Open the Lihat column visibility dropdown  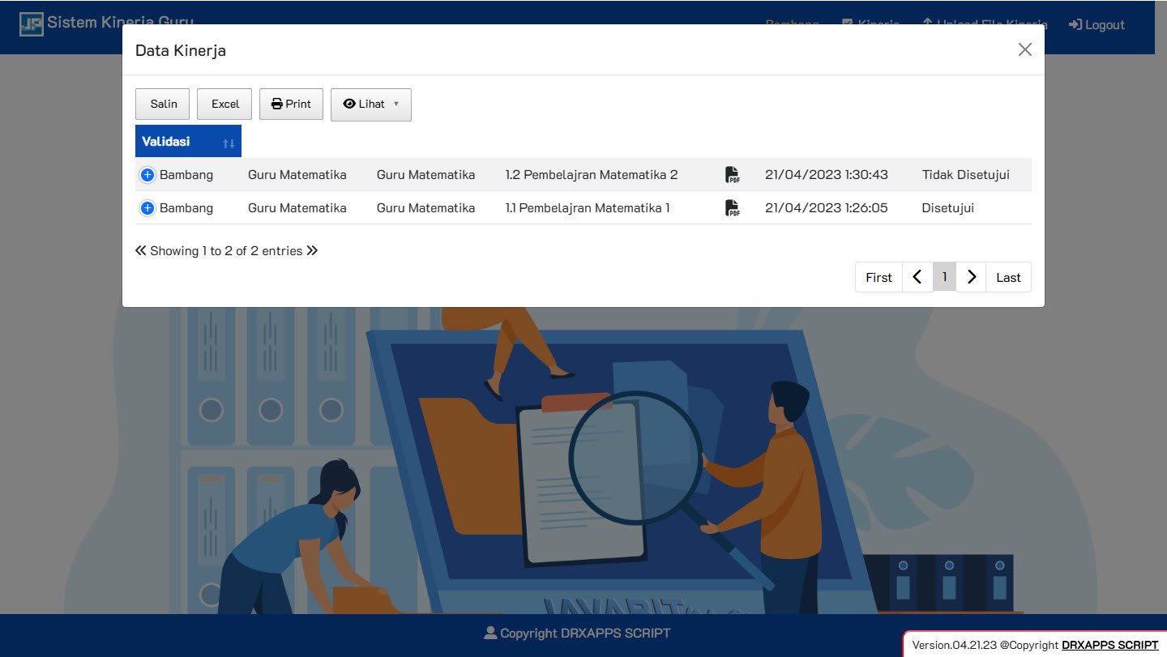[x=371, y=105]
